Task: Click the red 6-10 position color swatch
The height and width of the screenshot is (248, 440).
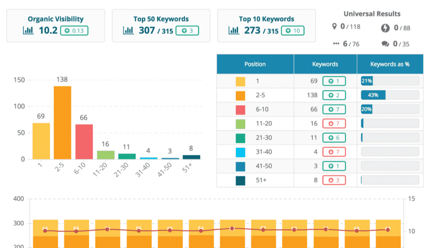Action: click(241, 110)
